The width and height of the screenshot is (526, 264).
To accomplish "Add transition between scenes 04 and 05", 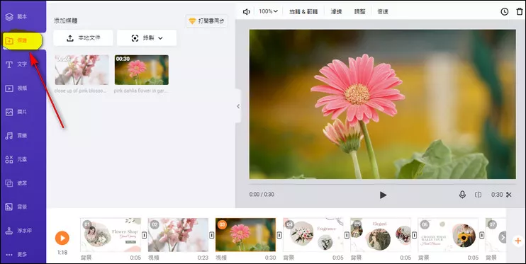I will (347, 236).
